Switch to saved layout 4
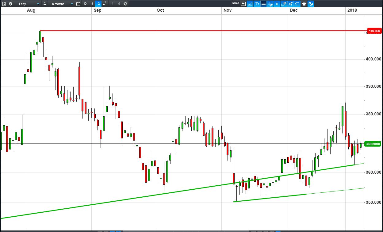 112,4
